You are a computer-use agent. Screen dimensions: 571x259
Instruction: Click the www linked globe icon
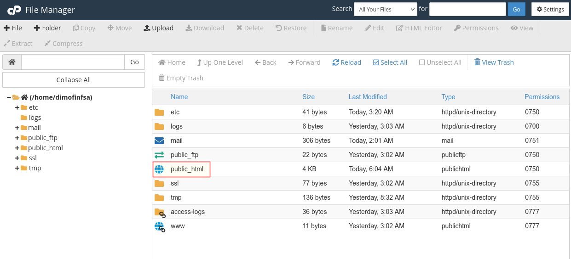[159, 226]
